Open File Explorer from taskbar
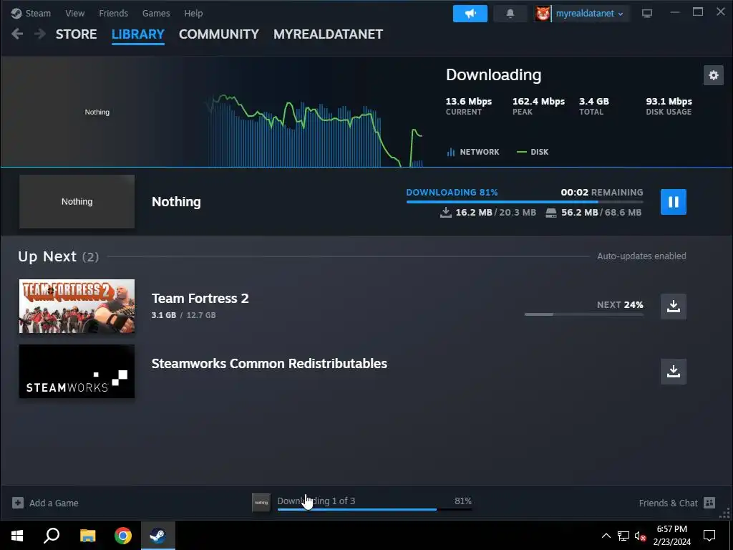733x550 pixels. pyautogui.click(x=87, y=535)
